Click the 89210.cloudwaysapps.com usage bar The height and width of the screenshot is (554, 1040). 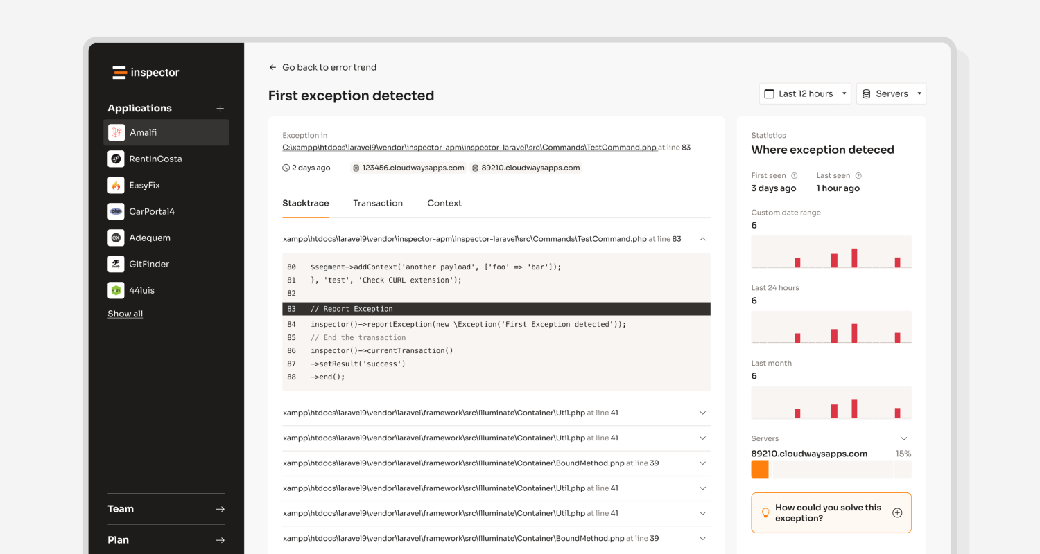click(760, 469)
